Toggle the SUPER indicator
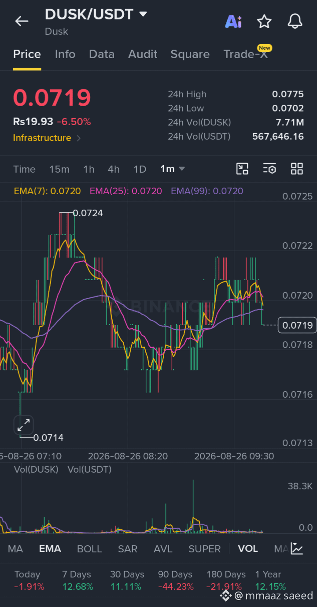This screenshot has width=317, height=607. coord(205,549)
